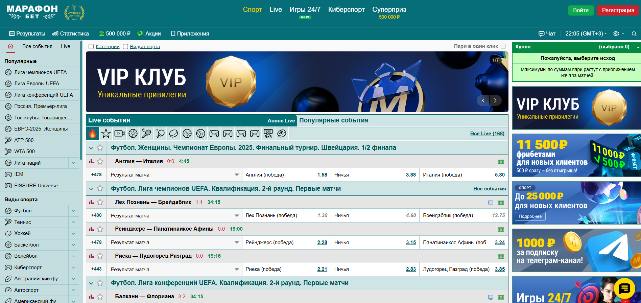
Task: Expand Теннис chevron in sidebar
Action: click(73, 222)
